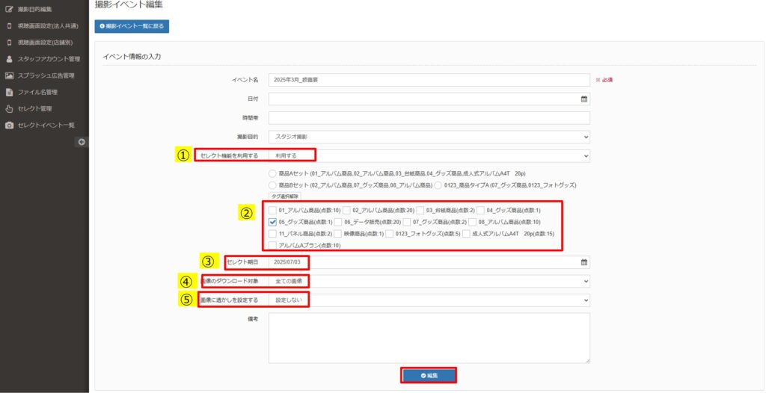Click into the 備考 text area

pos(429,338)
